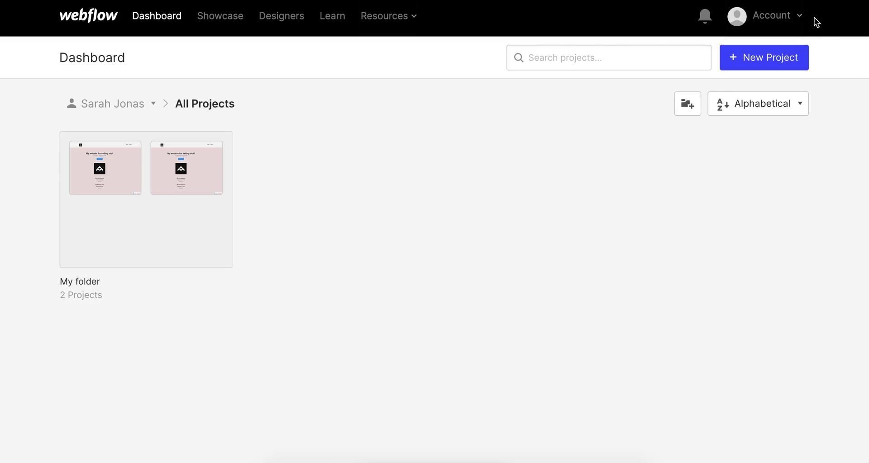
Task: Navigate to the Learn section
Action: (x=332, y=16)
